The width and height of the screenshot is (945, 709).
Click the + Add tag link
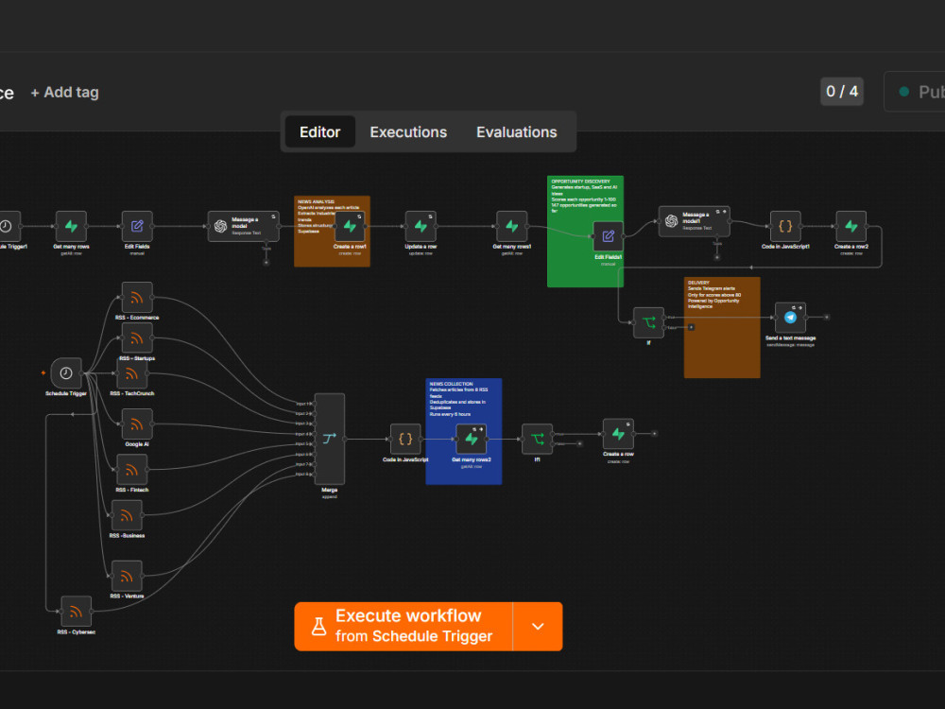[64, 93]
